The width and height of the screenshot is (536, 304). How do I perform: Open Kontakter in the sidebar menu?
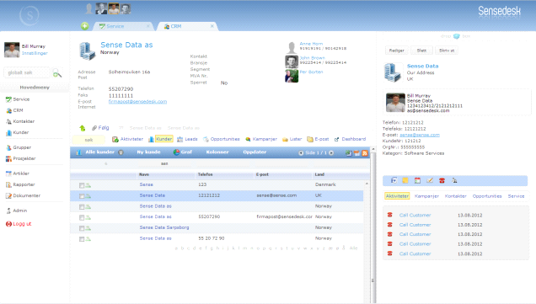point(24,121)
